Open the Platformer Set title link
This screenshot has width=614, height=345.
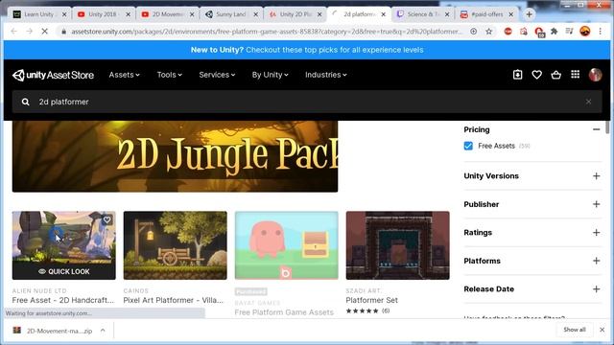click(x=371, y=300)
